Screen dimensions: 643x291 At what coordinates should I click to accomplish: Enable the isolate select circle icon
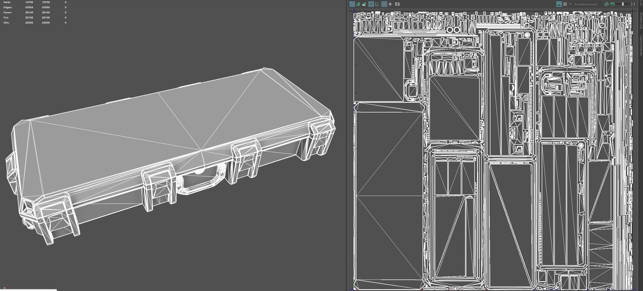click(390, 4)
